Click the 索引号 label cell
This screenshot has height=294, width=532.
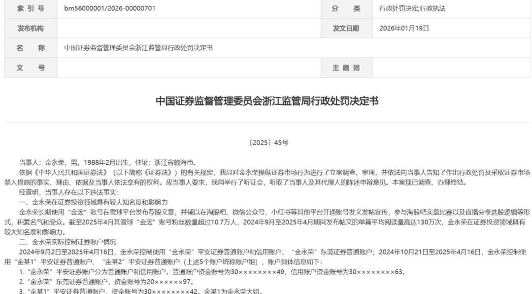[x=31, y=8]
